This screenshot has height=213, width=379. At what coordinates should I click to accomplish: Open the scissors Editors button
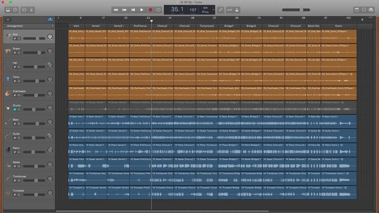pyautogui.click(x=32, y=10)
